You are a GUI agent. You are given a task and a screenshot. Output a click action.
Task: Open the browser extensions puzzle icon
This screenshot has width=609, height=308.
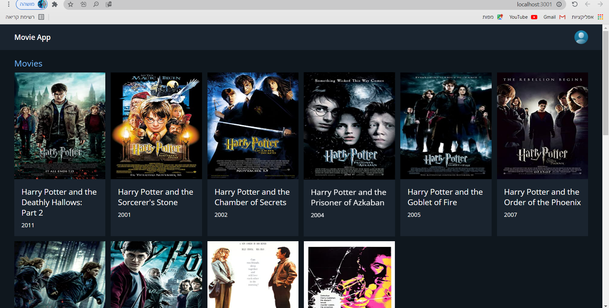pos(55,4)
